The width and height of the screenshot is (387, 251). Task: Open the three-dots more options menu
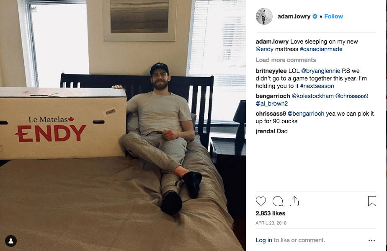click(372, 241)
